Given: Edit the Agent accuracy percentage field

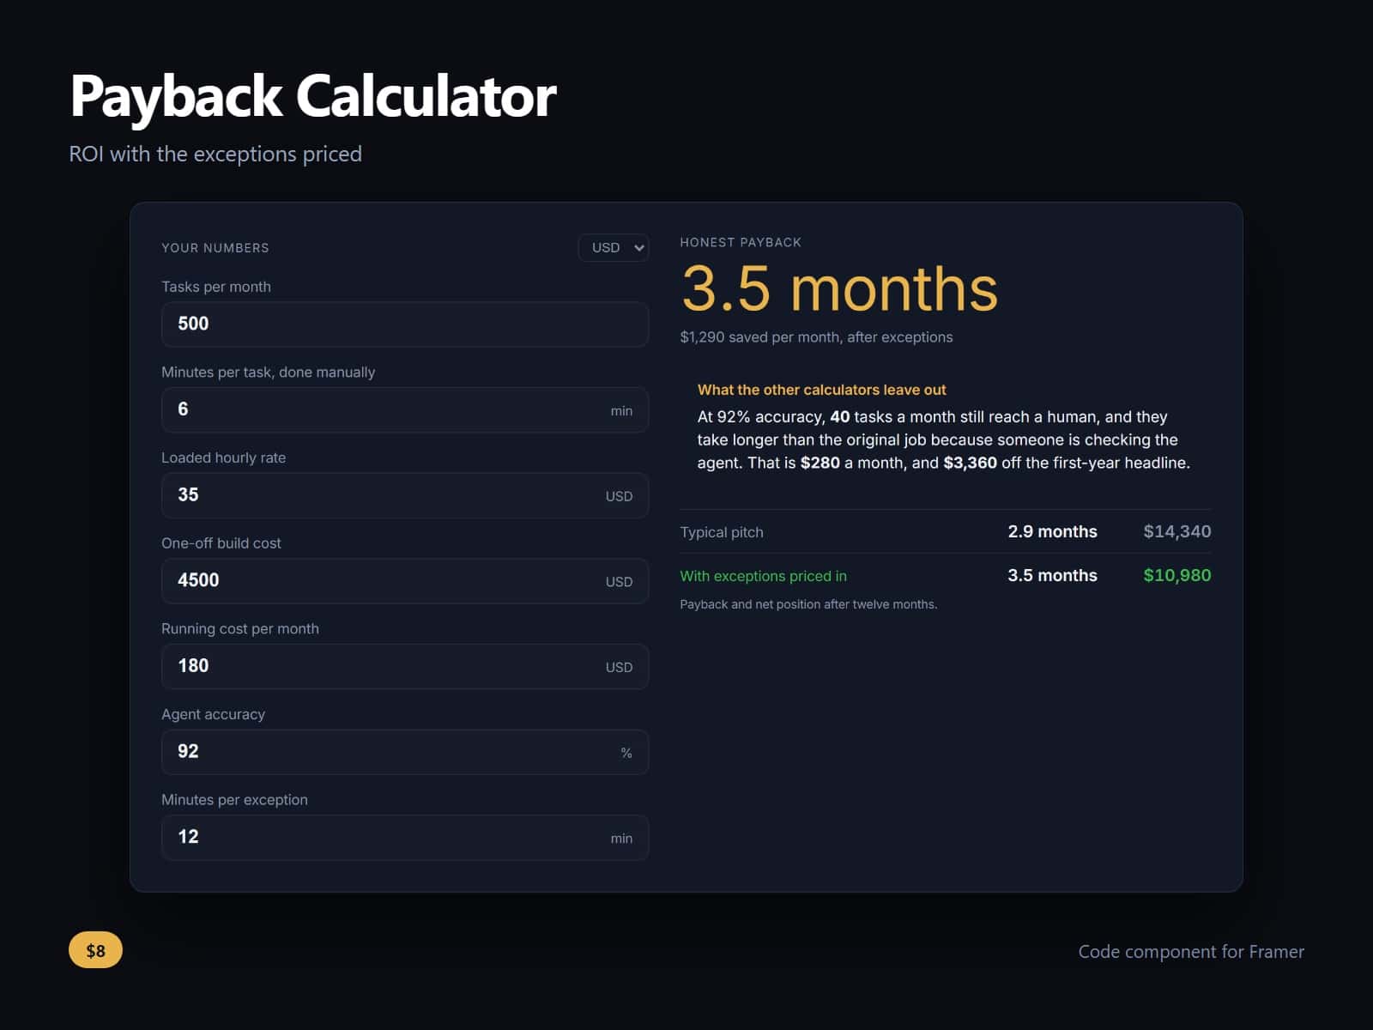Looking at the screenshot, I should [405, 752].
